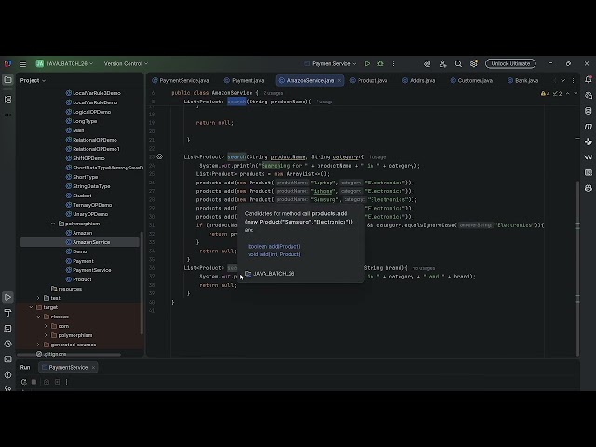Screen dimensions: 596x447
Task: Run PaymentService with the green play icon
Action: (367, 64)
